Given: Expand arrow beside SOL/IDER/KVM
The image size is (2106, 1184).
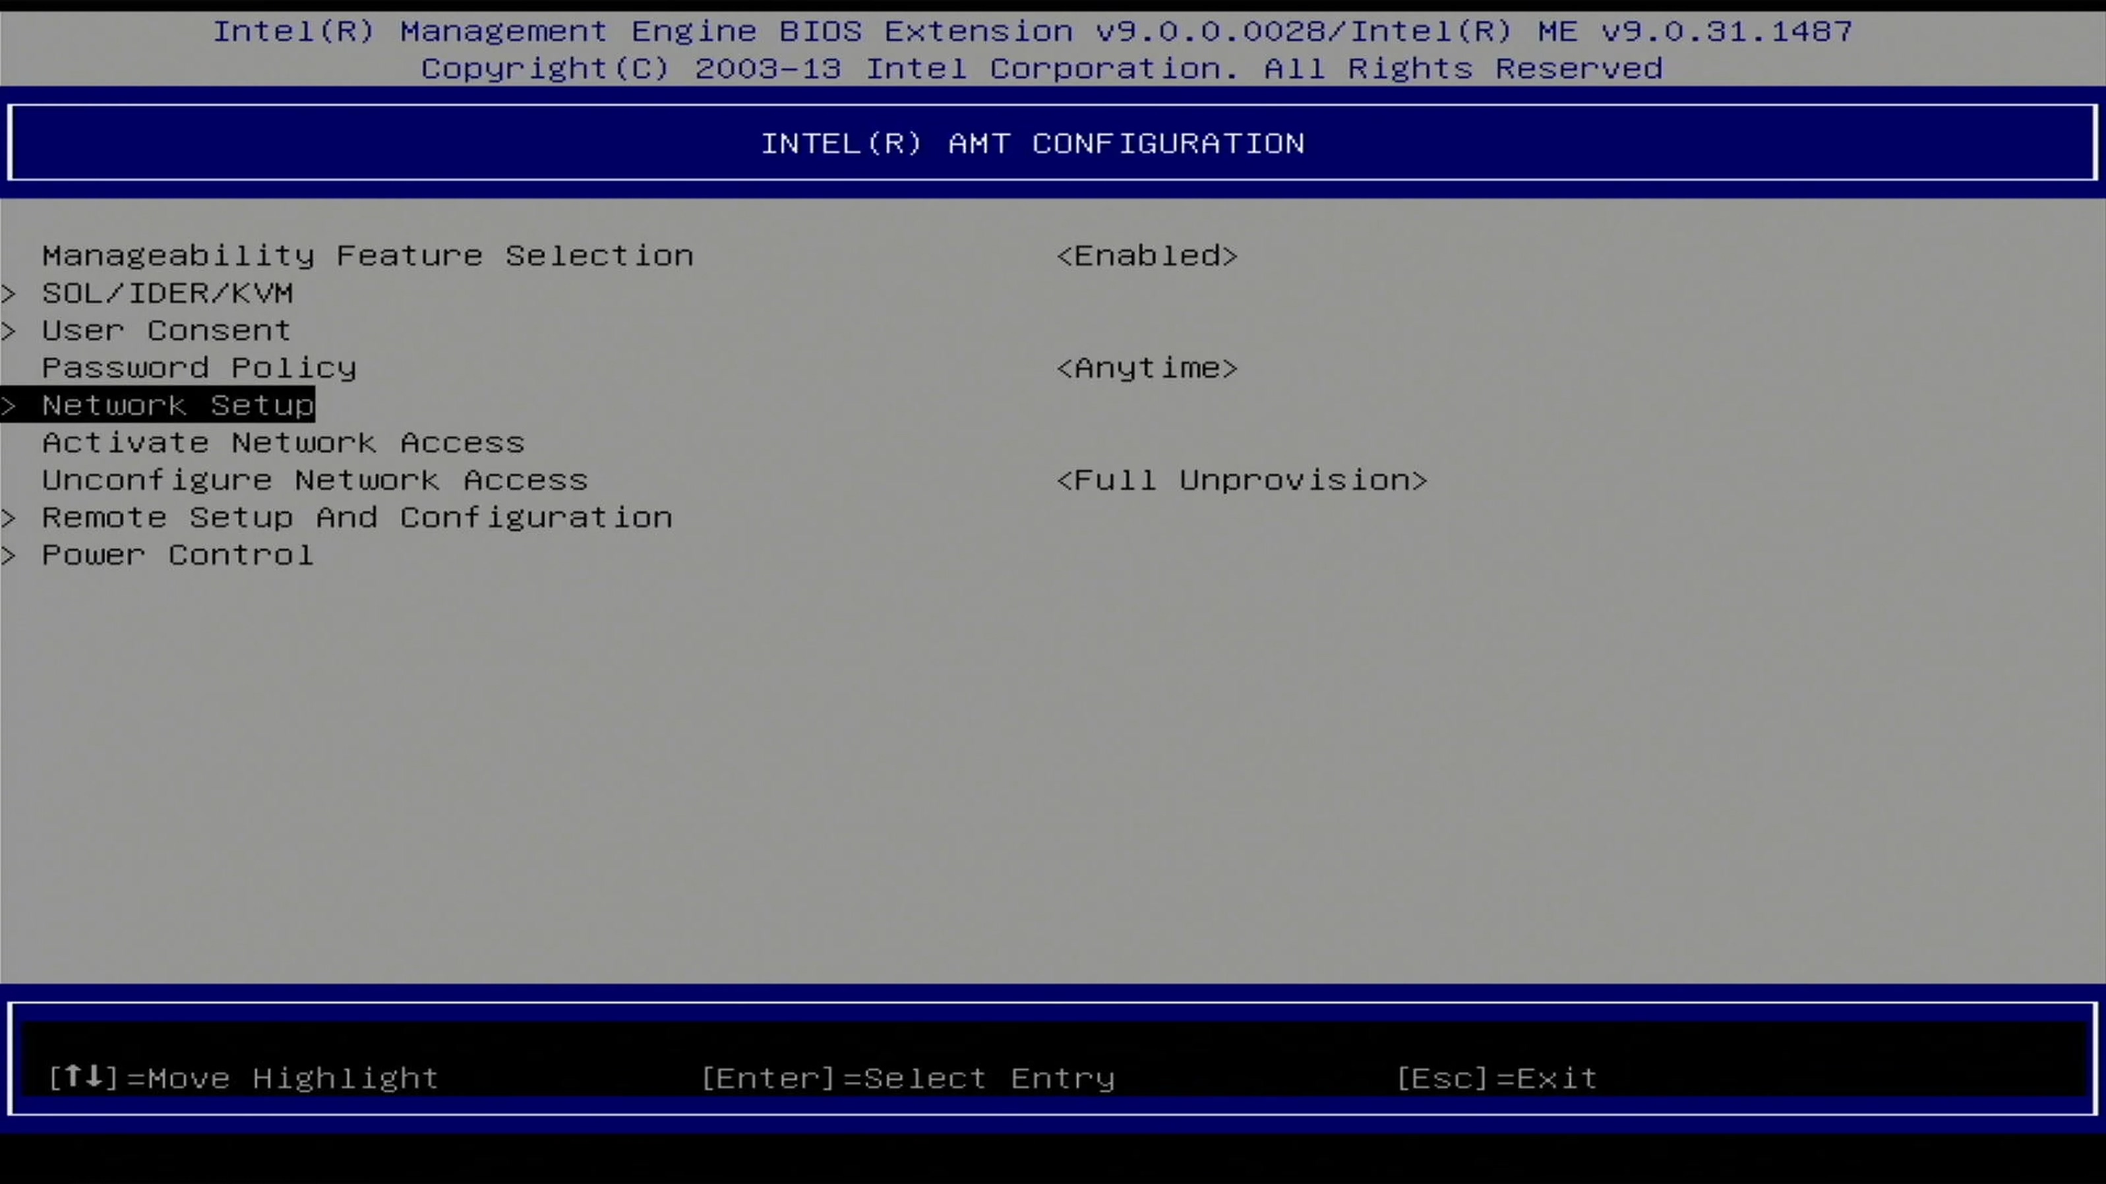Looking at the screenshot, I should [x=9, y=293].
